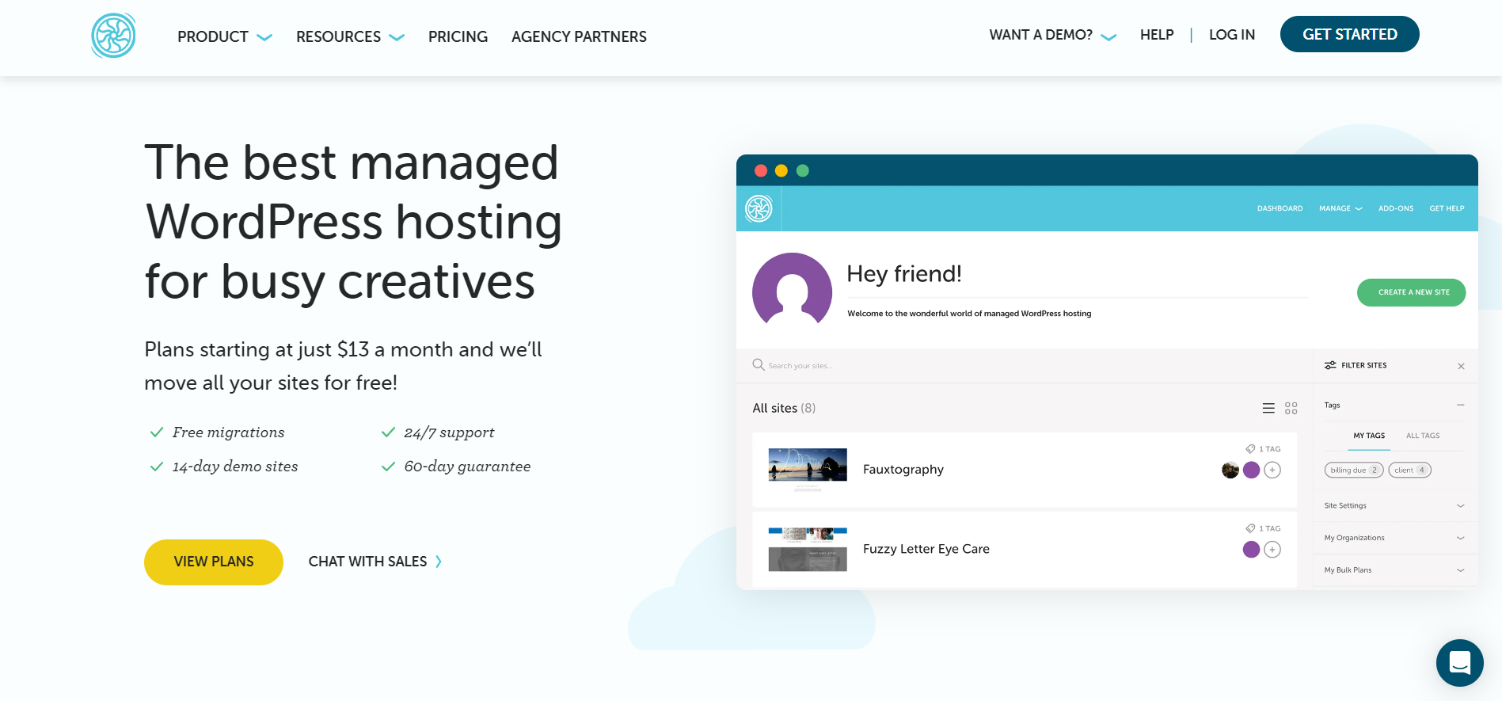
Task: Click the Log In link
Action: (x=1231, y=35)
